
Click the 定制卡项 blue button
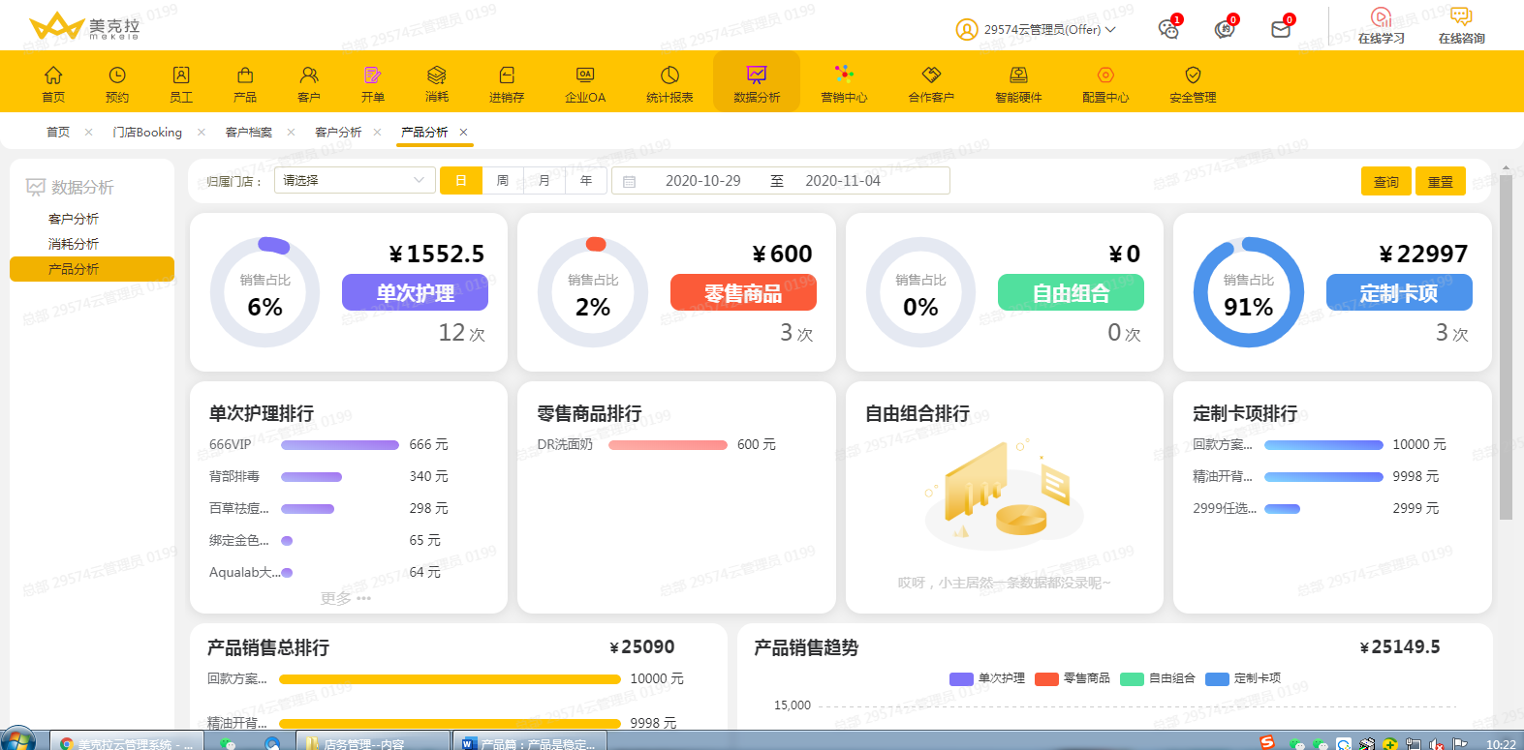click(x=1399, y=292)
